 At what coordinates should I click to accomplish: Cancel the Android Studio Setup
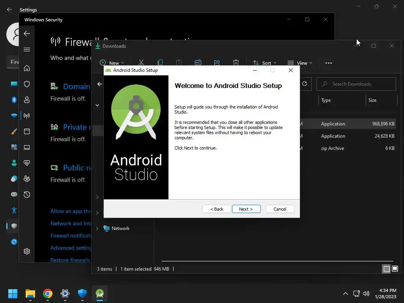(x=280, y=209)
